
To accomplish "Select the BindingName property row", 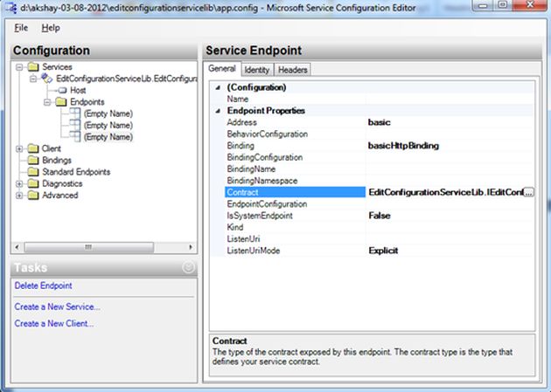I will point(380,169).
